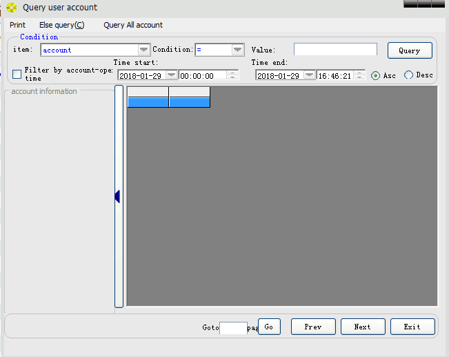Select the first blue cell in grid

[148, 102]
